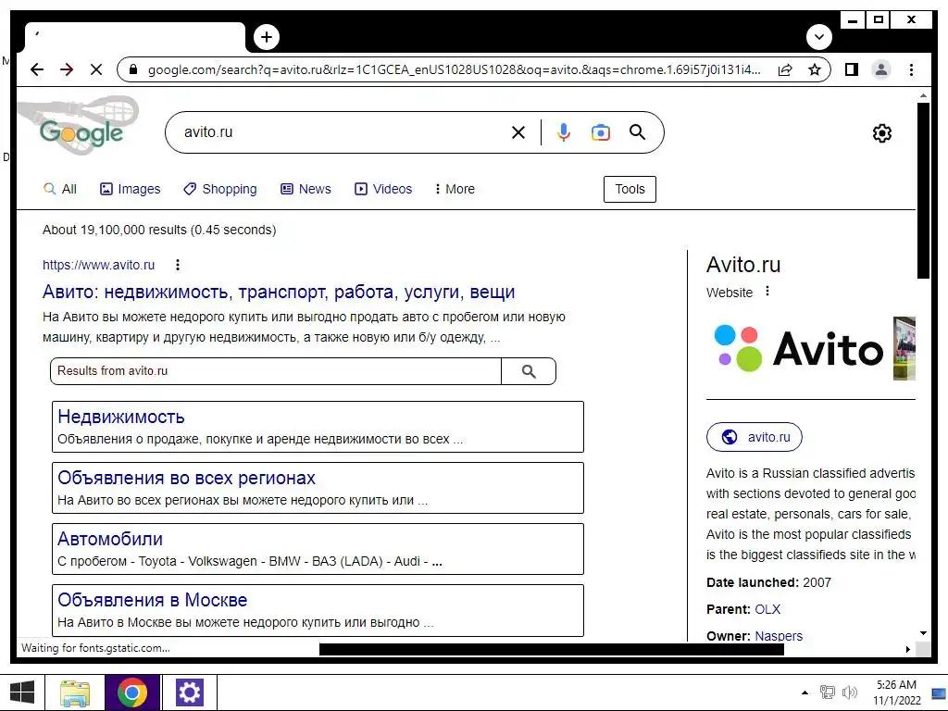Click the Chrome icon in the taskbar
This screenshot has height=711, width=948.
tap(131, 692)
